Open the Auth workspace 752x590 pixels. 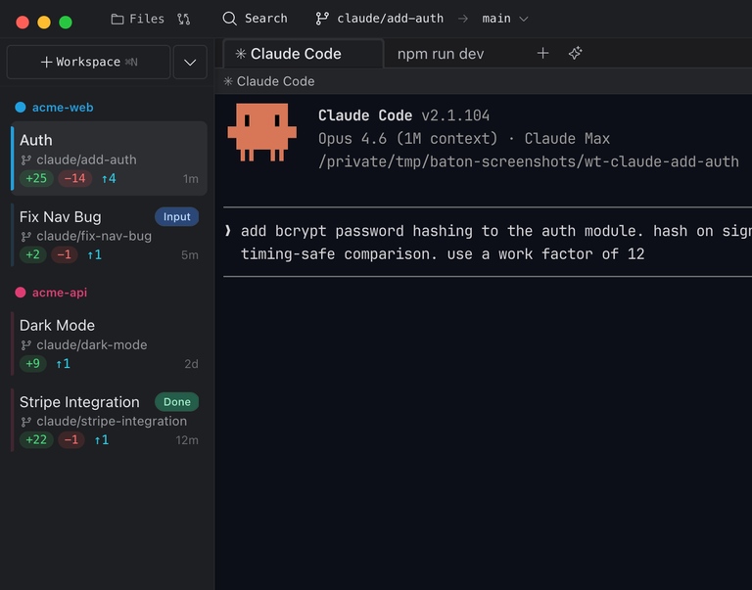point(110,159)
